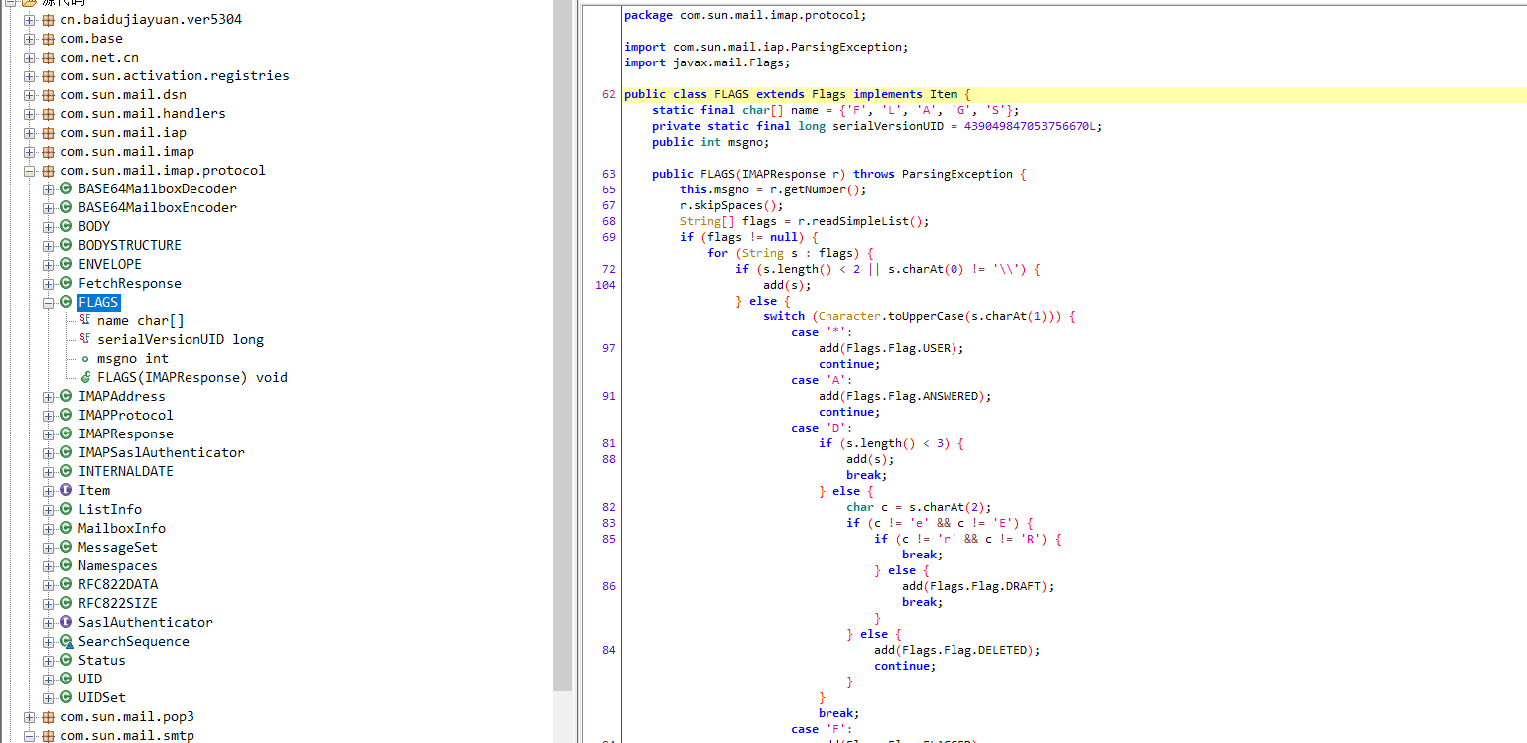Viewport: 1527px width, 743px height.
Task: Click the serialVersionUID static field icon
Action: pyautogui.click(x=85, y=339)
